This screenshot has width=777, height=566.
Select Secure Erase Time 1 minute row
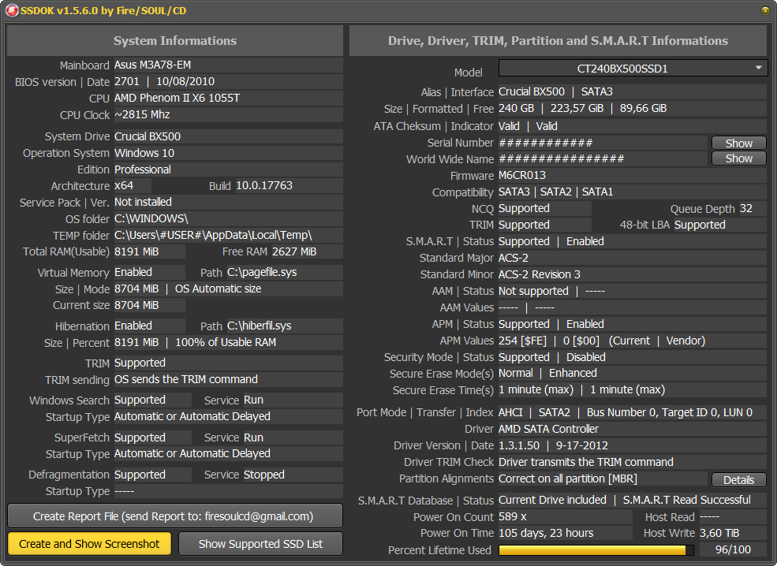(633, 389)
